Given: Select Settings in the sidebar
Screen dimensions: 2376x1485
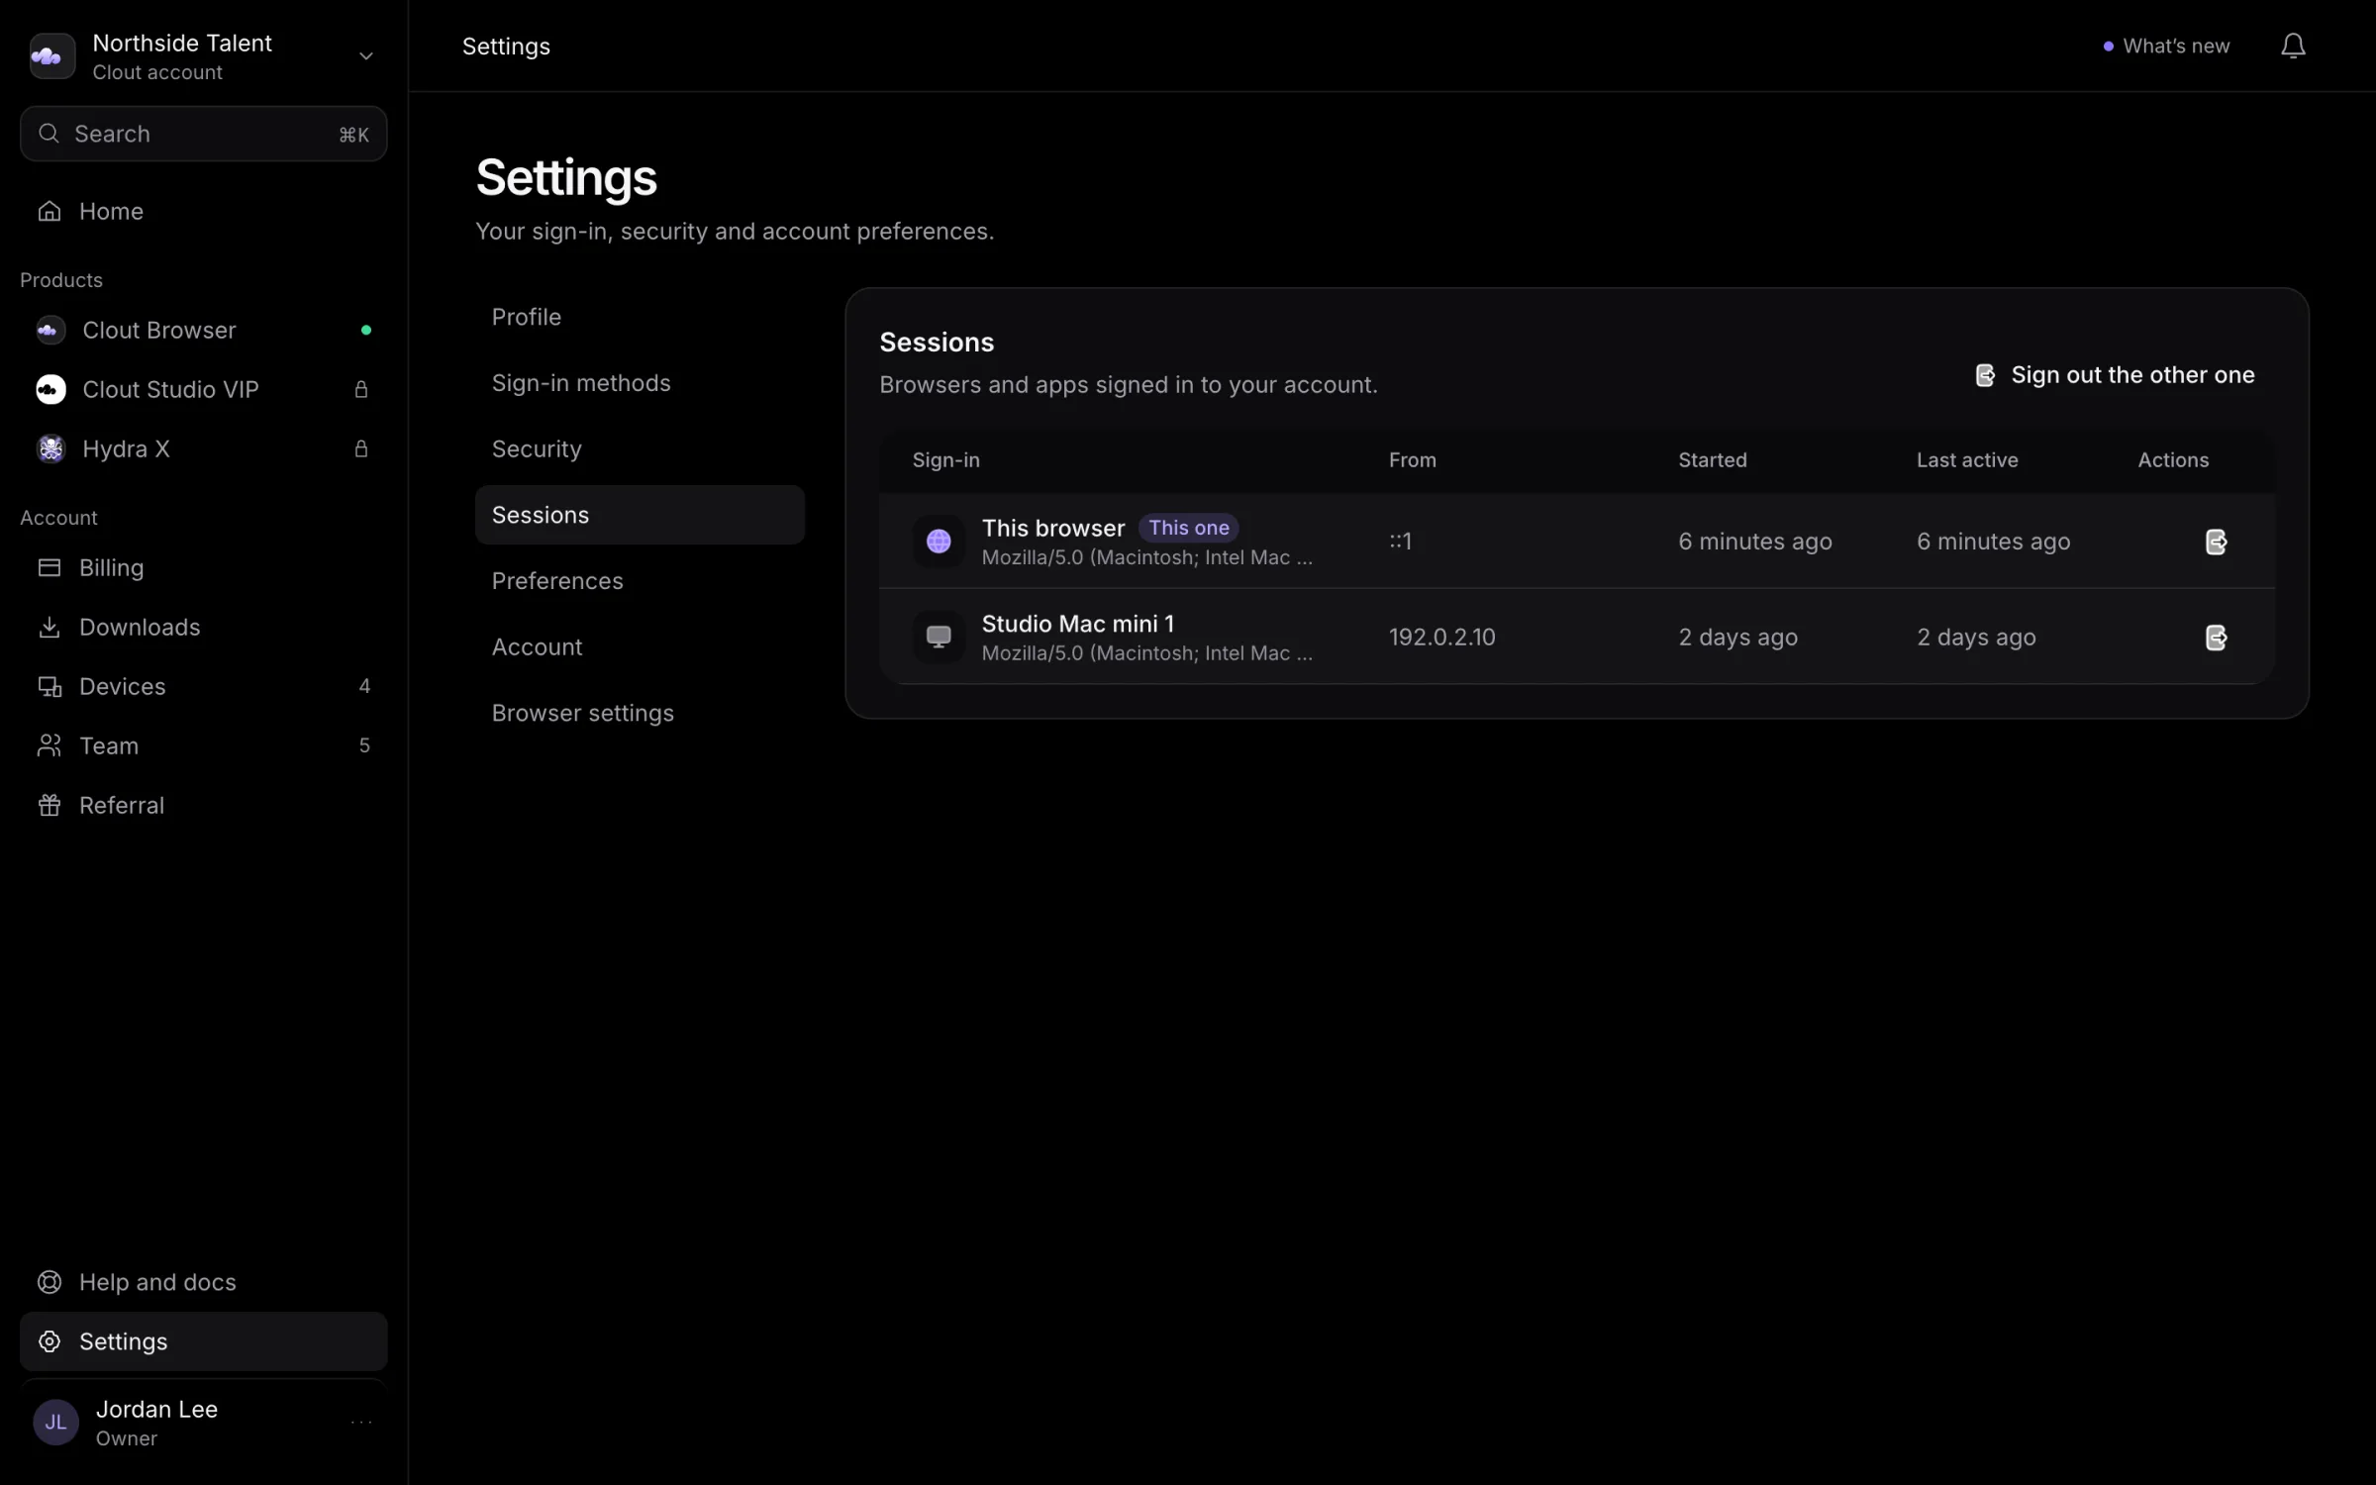Looking at the screenshot, I should pos(203,1341).
